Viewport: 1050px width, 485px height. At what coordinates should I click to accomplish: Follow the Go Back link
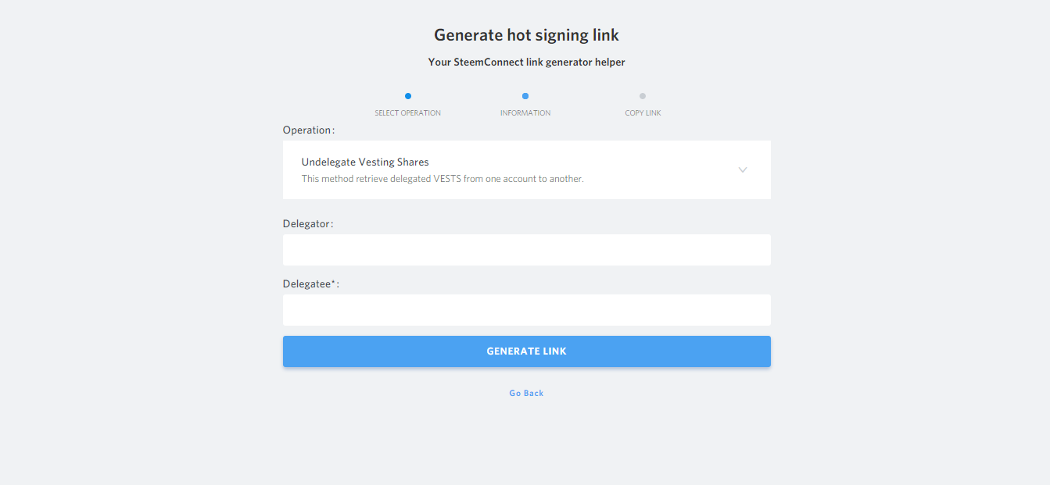(x=526, y=393)
